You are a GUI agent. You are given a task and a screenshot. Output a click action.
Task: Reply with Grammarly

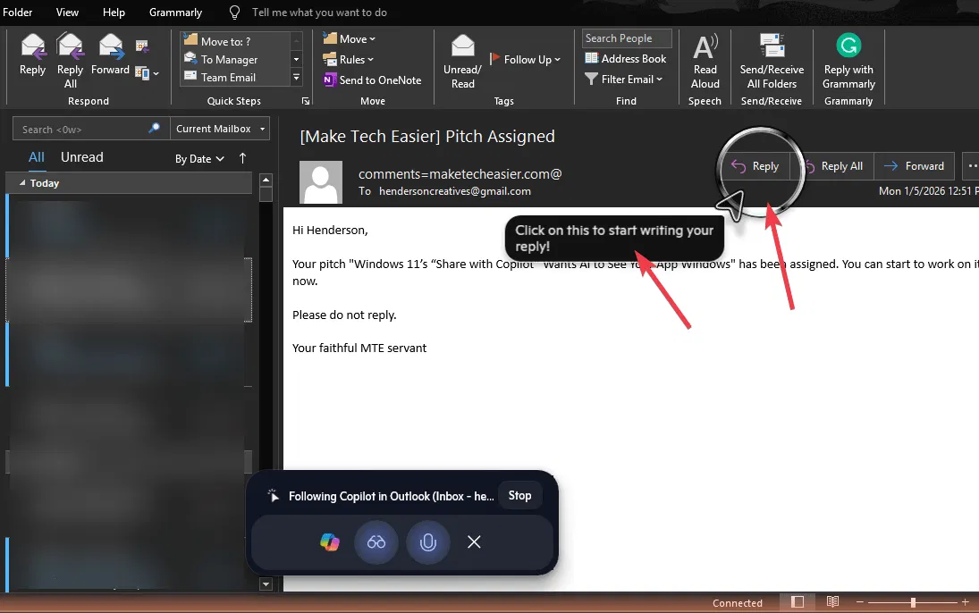pyautogui.click(x=847, y=58)
